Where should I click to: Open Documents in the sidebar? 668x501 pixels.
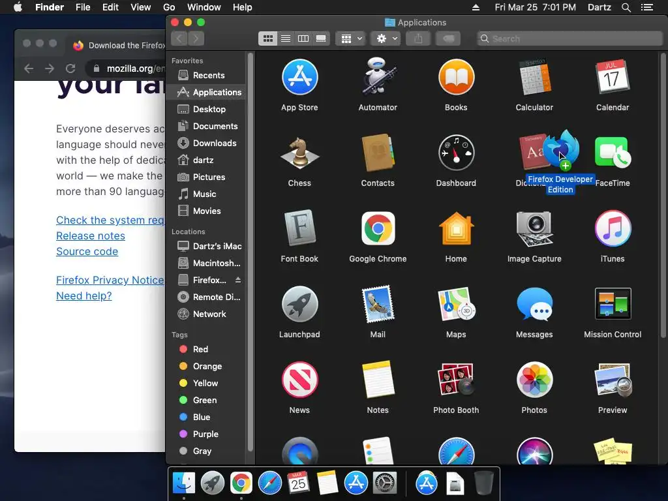206,126
